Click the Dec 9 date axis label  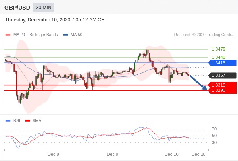coord(112,154)
